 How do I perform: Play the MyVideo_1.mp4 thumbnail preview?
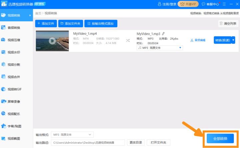(x=52, y=41)
